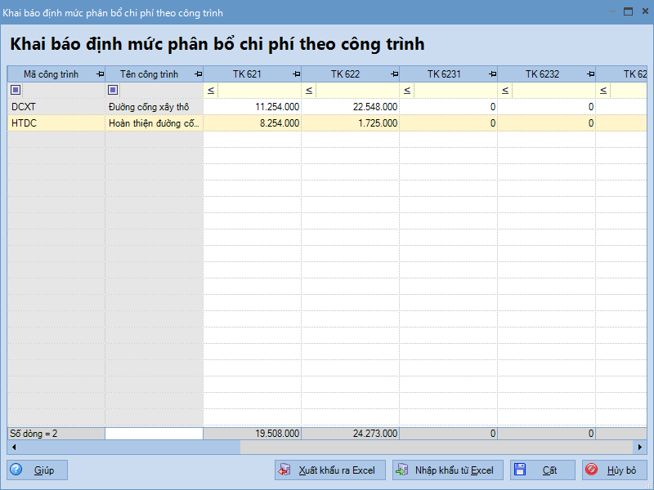Click the horizontal scrollbar right arrow
This screenshot has width=654, height=490.
click(x=640, y=448)
